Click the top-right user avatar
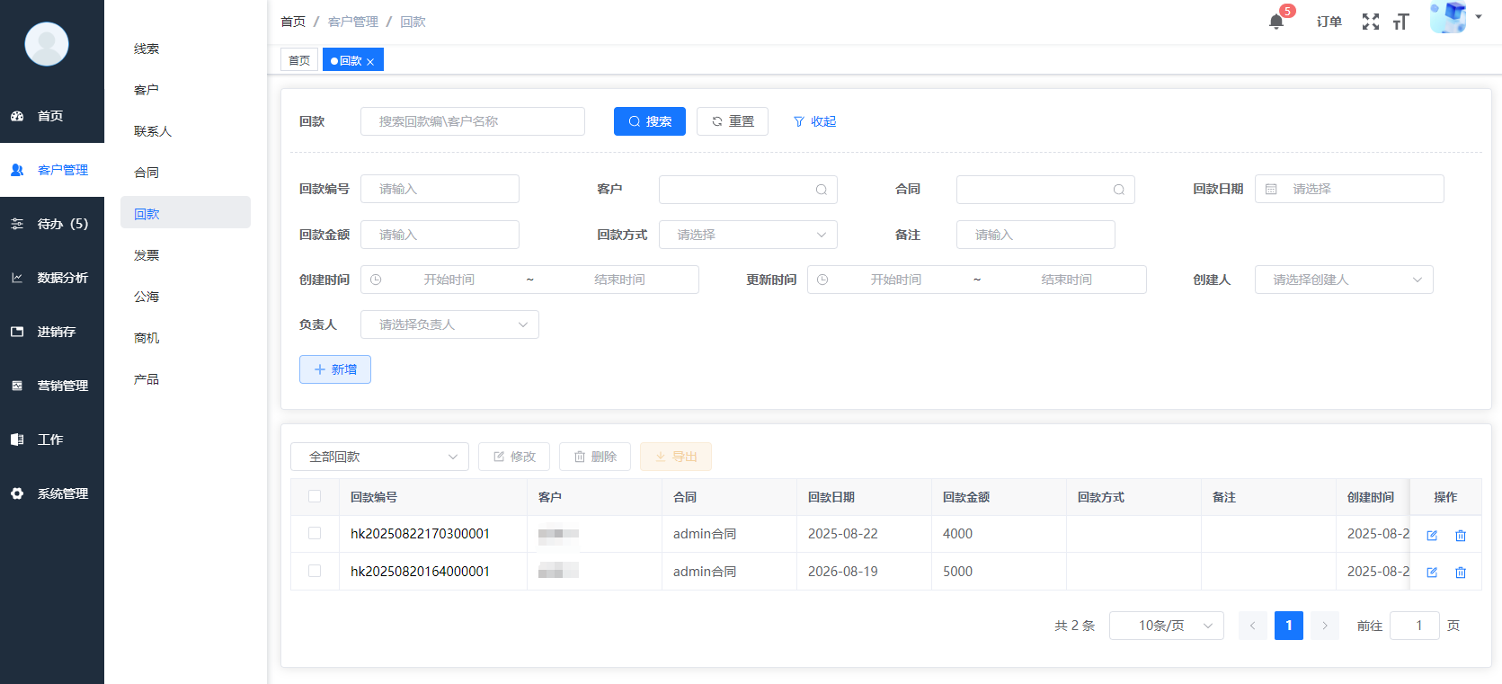 (x=1448, y=17)
